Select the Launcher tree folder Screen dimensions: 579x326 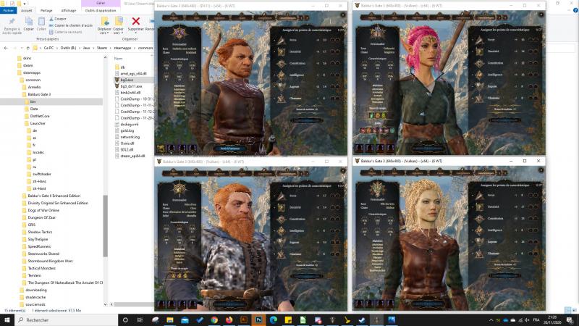point(38,123)
